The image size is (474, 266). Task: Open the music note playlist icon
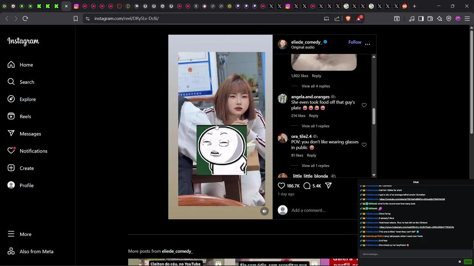click(x=412, y=18)
